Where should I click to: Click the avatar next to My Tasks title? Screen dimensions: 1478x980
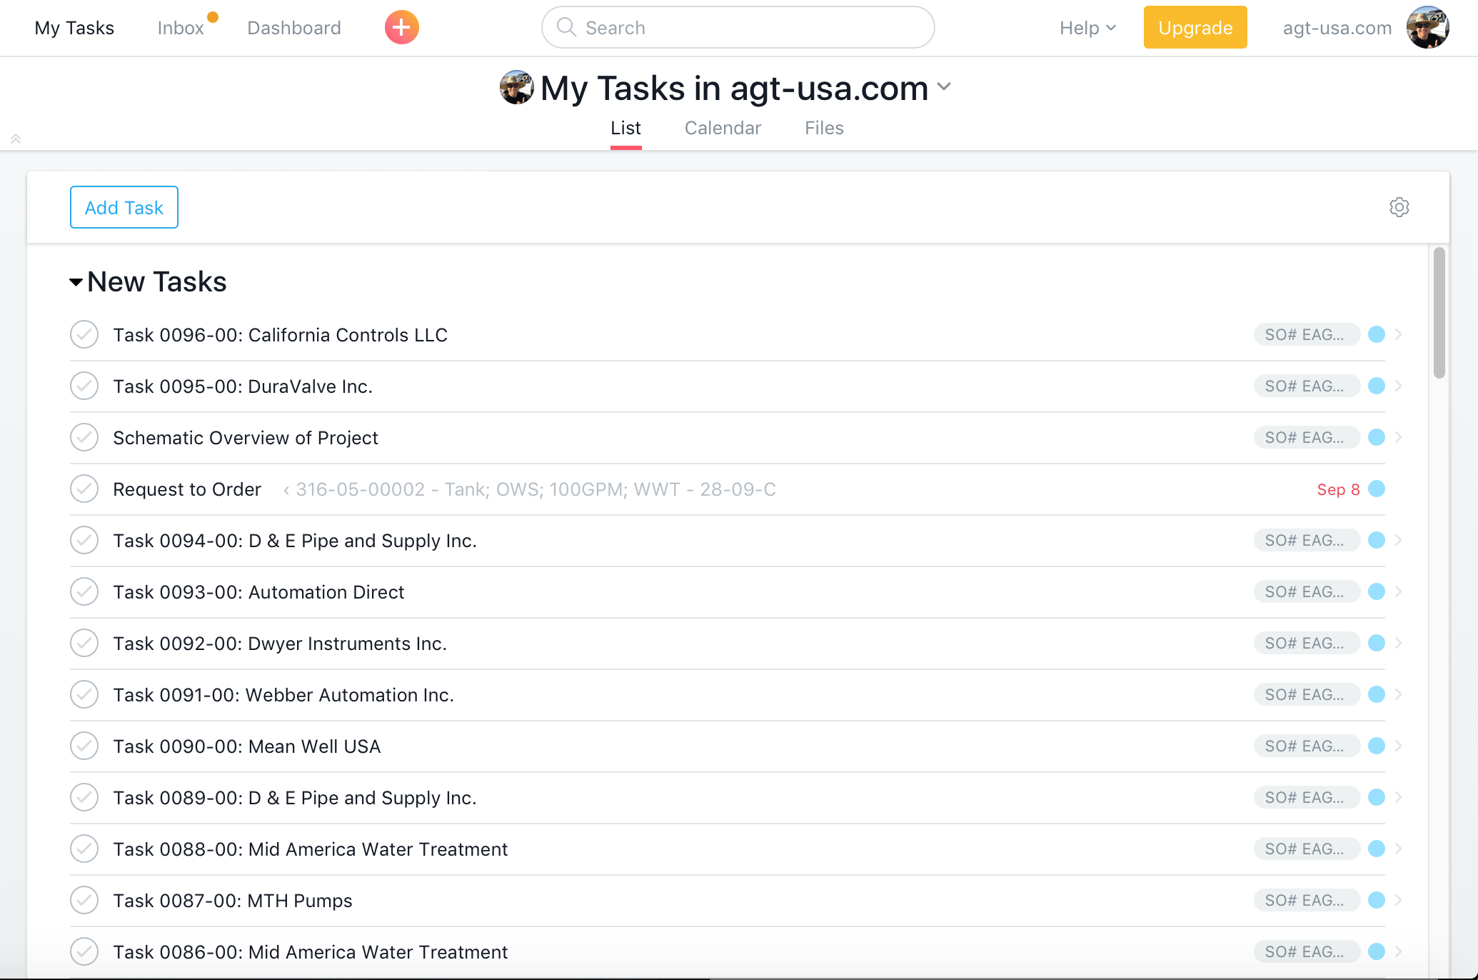click(x=516, y=88)
